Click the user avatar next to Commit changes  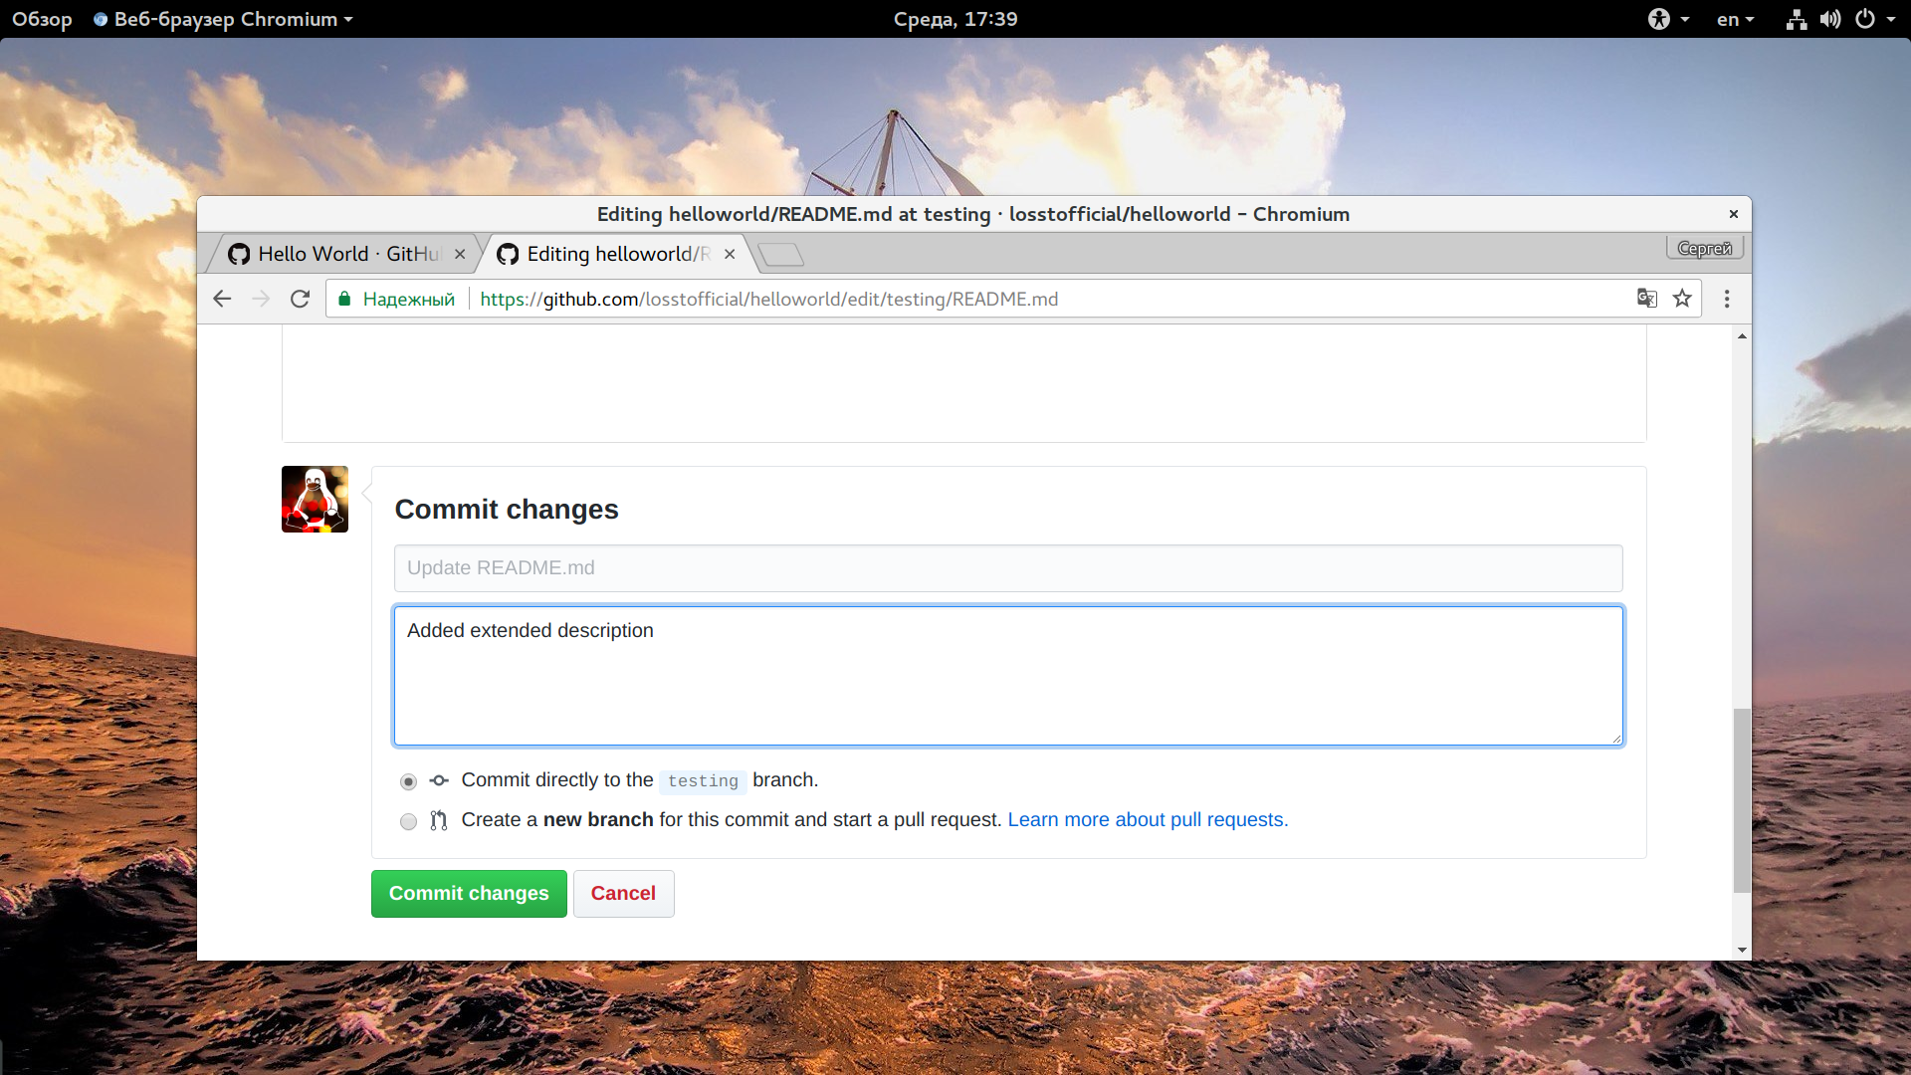click(315, 499)
